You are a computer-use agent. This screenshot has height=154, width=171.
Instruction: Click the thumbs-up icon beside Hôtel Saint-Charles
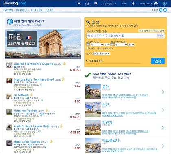[x=51, y=141]
